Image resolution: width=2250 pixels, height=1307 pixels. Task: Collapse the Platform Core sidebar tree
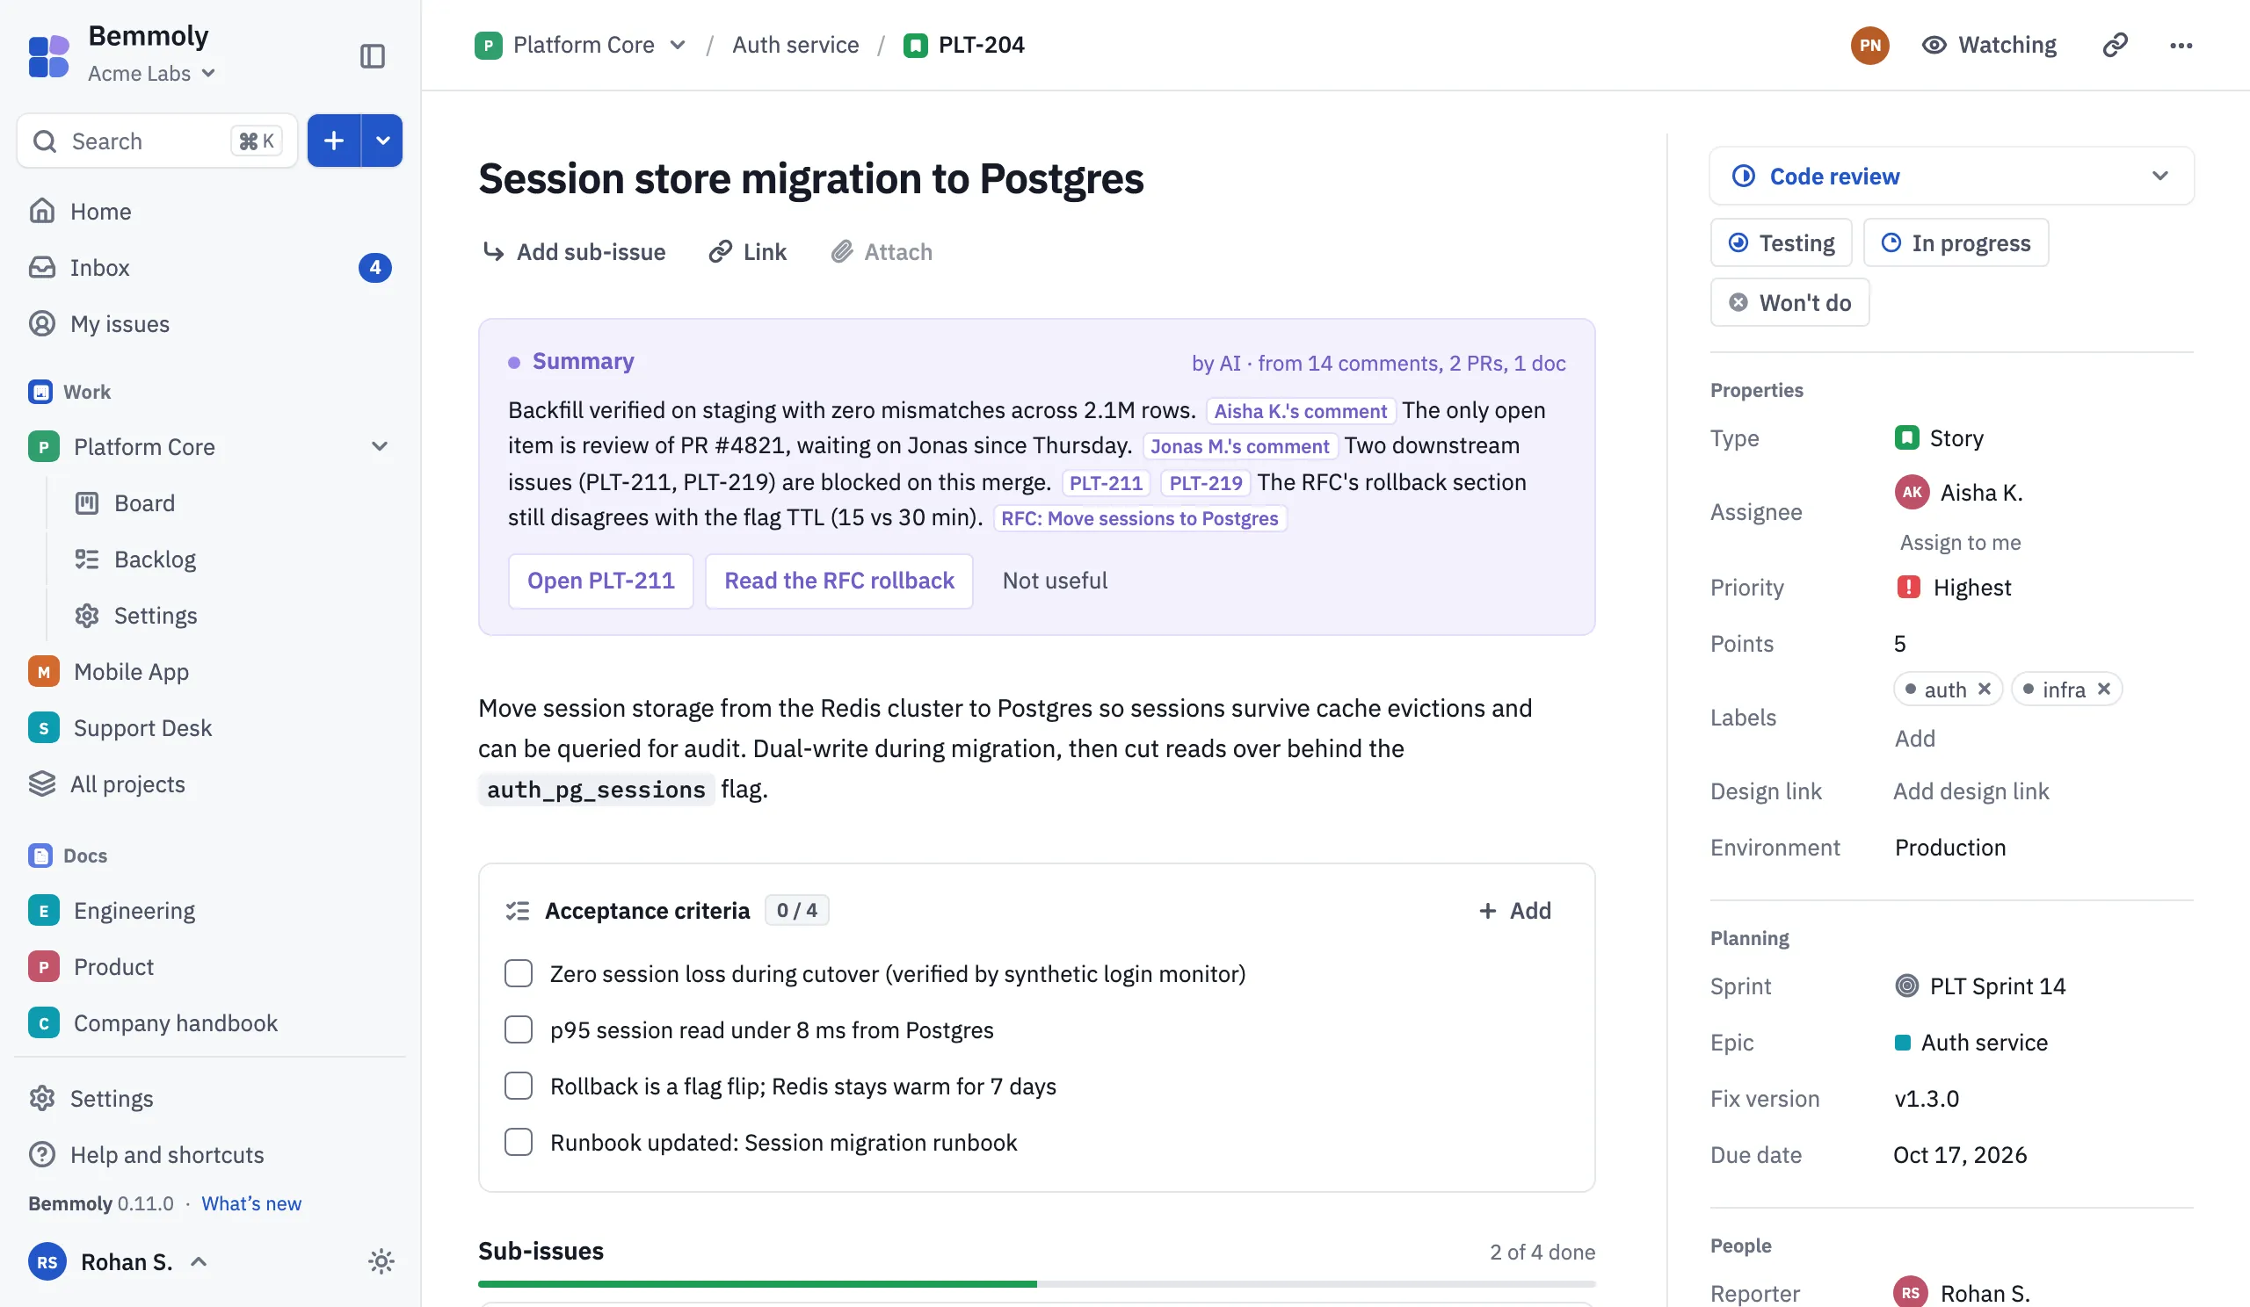[380, 446]
